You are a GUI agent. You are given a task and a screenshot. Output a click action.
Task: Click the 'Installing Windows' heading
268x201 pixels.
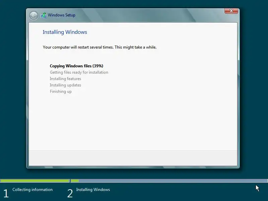coord(65,32)
